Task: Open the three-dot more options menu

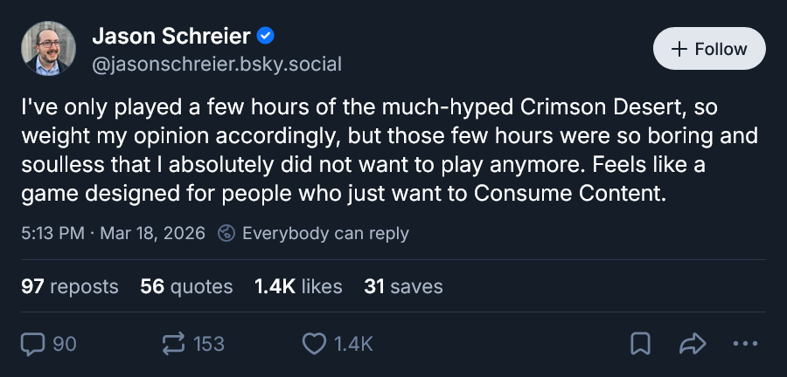Action: pos(745,344)
